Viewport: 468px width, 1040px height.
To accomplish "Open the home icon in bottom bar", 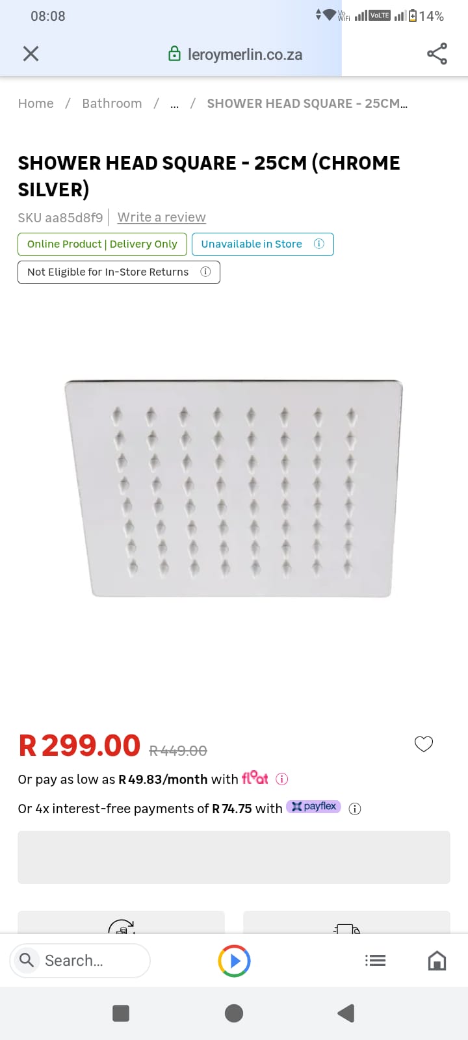I will click(437, 961).
